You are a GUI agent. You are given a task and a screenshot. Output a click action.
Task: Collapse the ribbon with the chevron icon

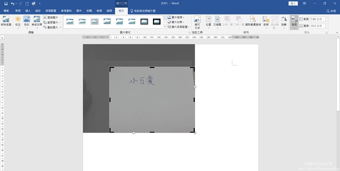337,33
